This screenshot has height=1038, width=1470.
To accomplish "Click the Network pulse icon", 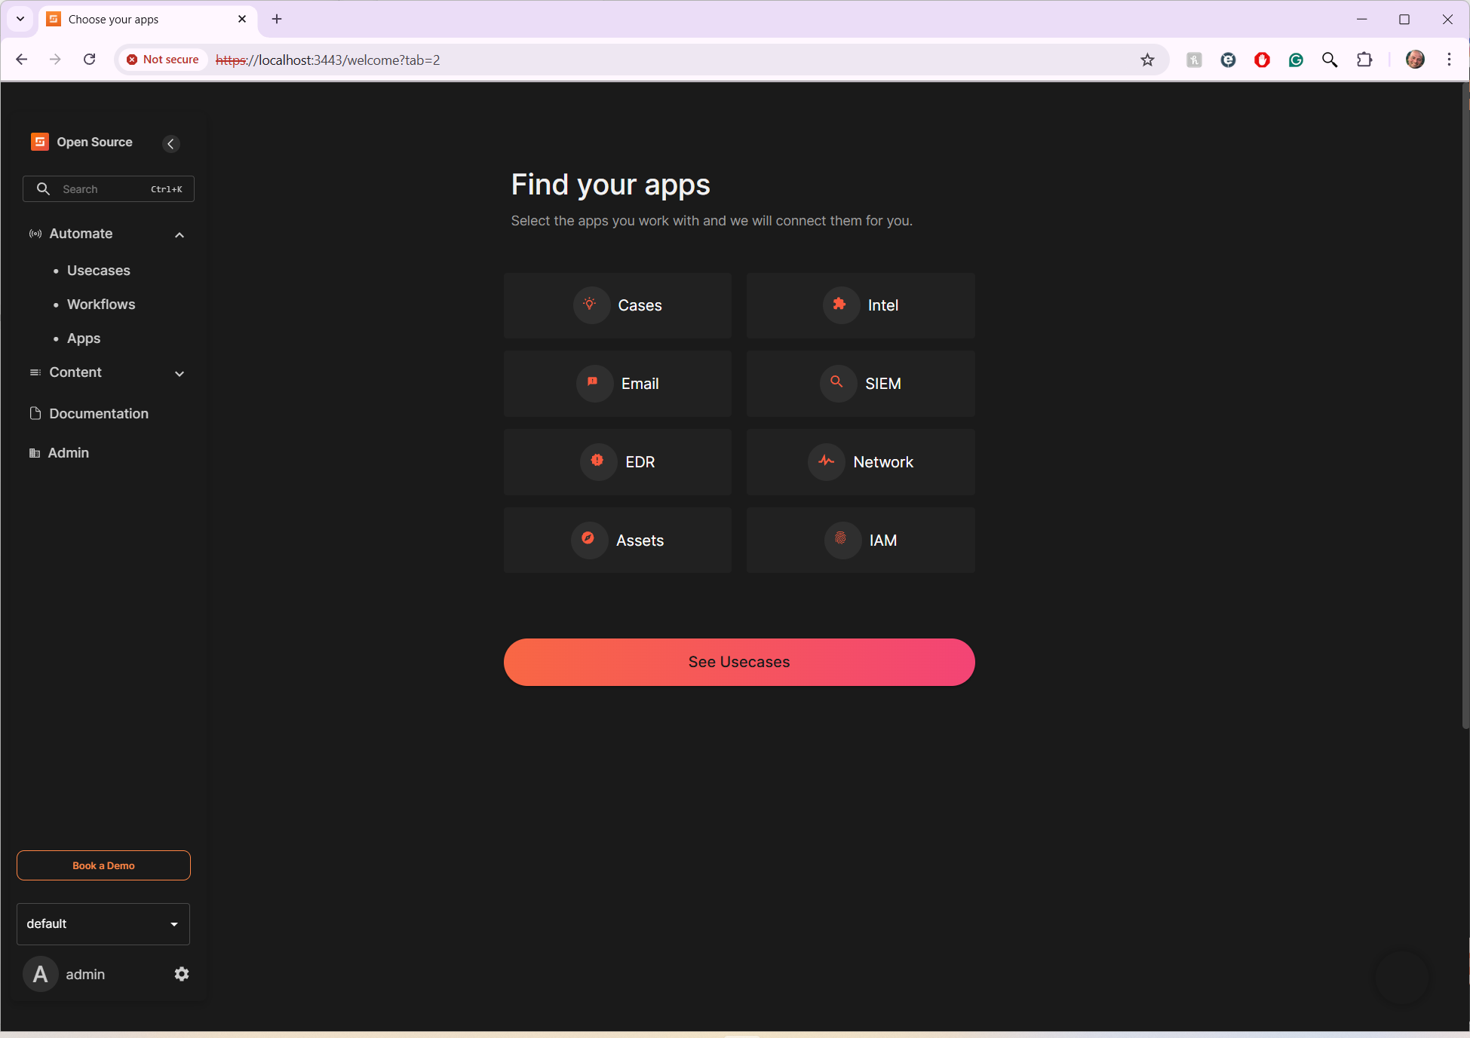I will (827, 461).
